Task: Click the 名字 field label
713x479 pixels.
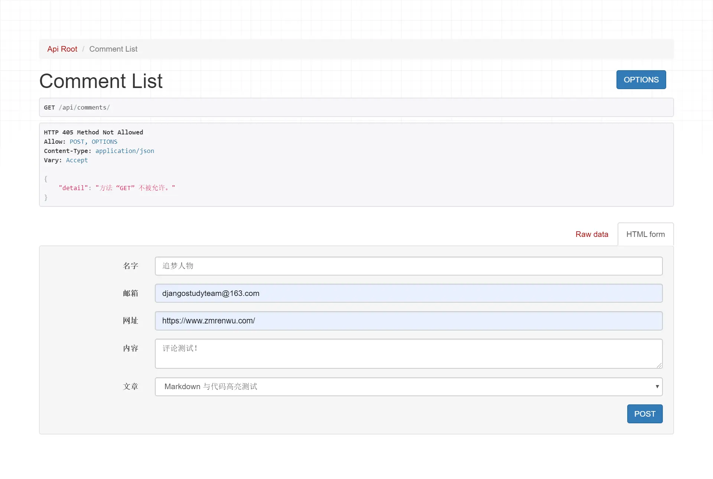Action: [x=130, y=266]
